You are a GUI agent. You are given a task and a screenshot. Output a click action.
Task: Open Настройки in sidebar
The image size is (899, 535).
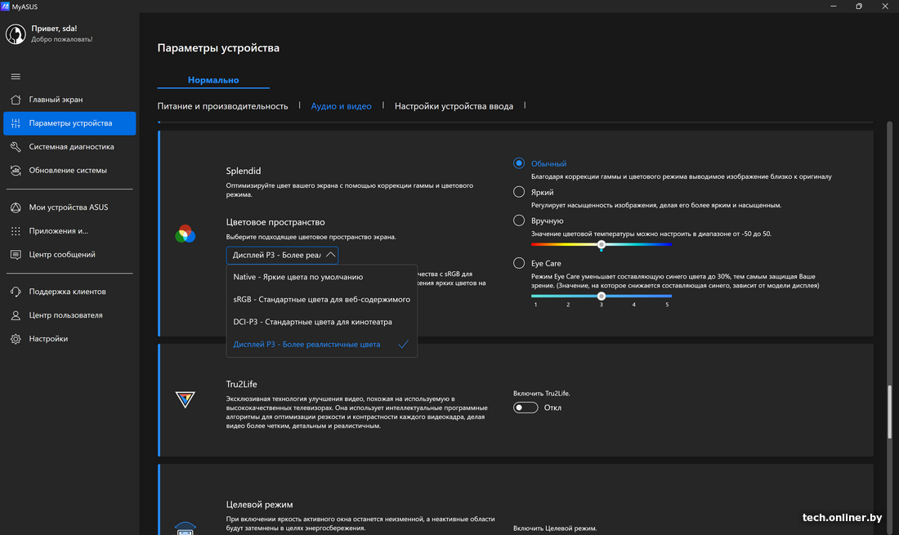(x=69, y=339)
